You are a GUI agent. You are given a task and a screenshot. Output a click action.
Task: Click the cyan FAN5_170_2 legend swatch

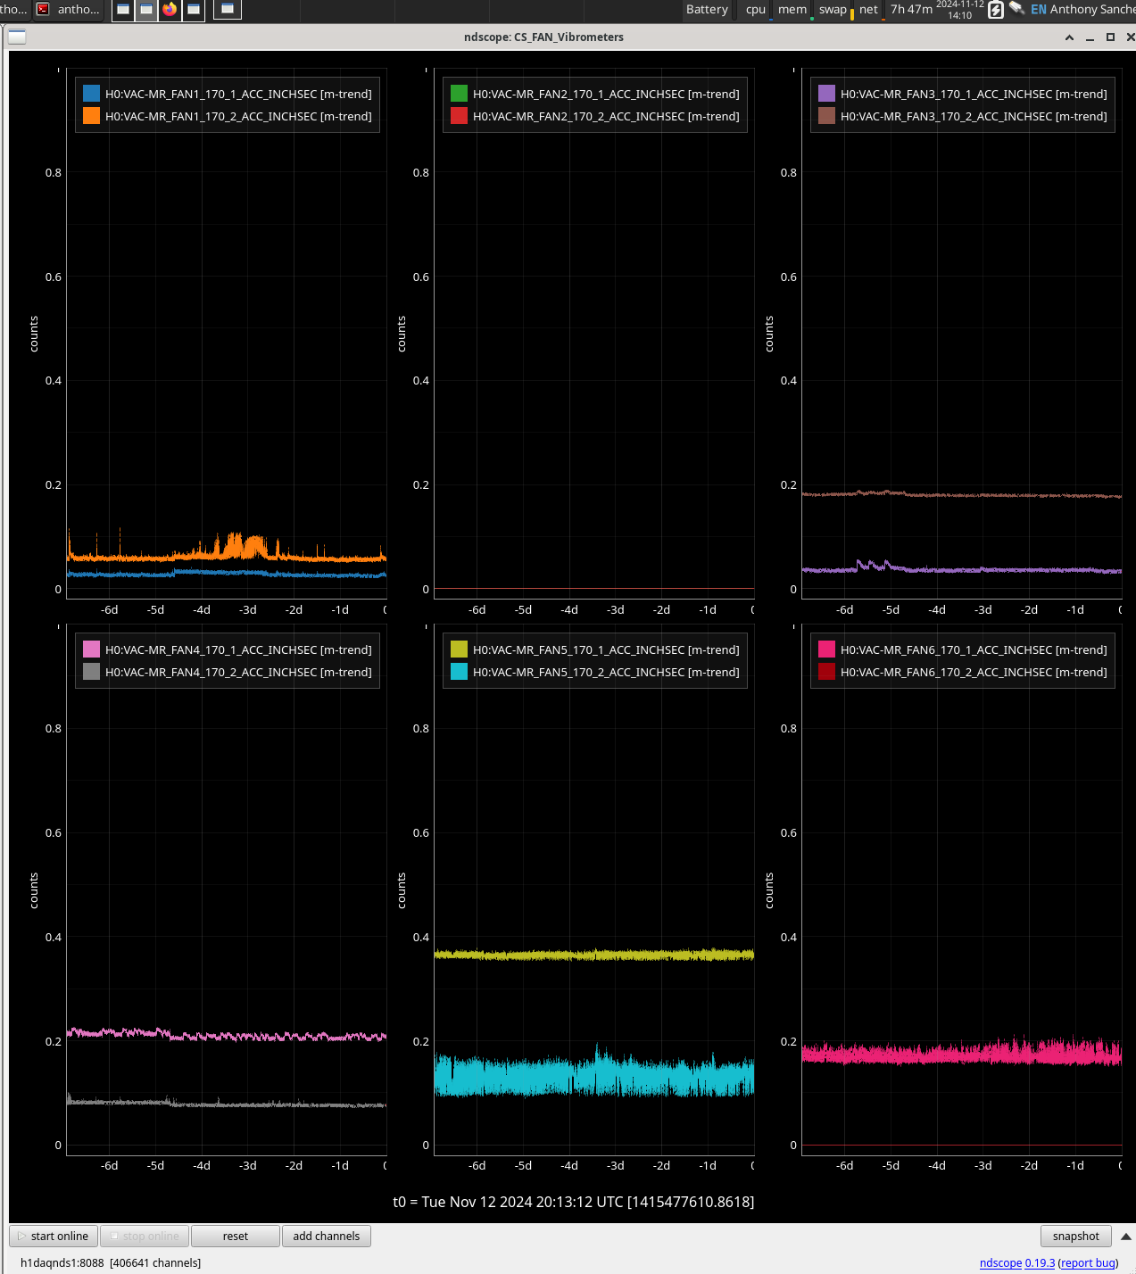pyautogui.click(x=459, y=672)
